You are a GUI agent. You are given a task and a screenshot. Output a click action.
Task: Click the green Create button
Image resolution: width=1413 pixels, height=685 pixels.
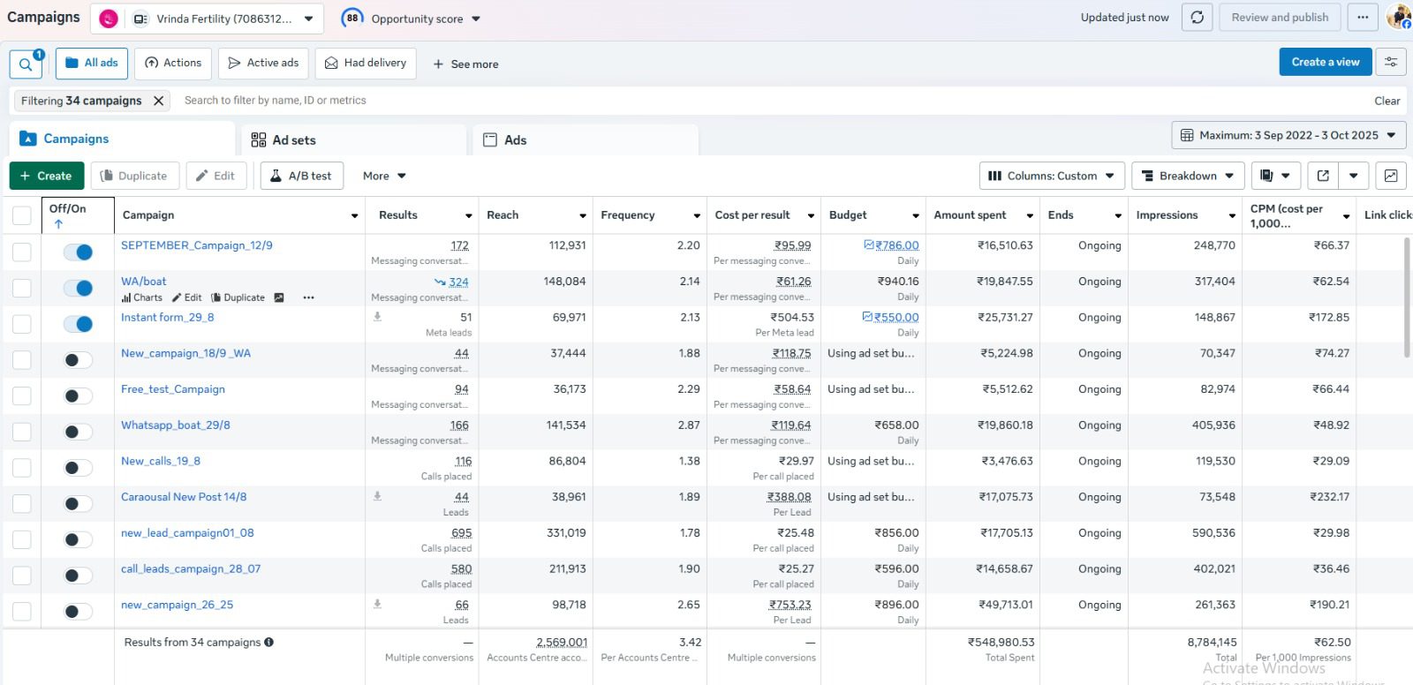click(47, 176)
